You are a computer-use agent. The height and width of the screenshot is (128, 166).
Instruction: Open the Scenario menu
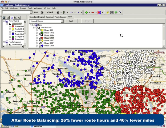22,8
